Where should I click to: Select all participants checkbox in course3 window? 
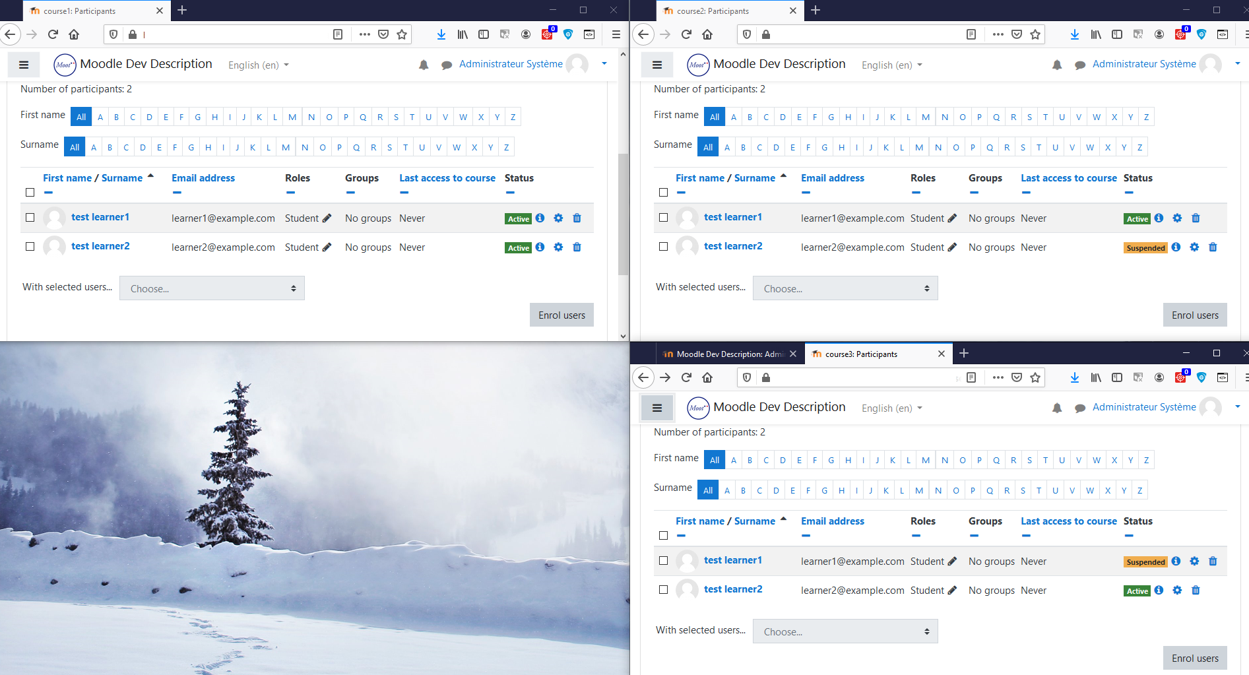click(663, 536)
